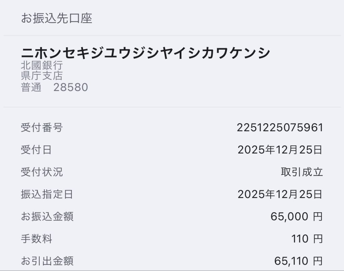
Task: Select the withdrawal amount 65,110 円
Action: 298,261
